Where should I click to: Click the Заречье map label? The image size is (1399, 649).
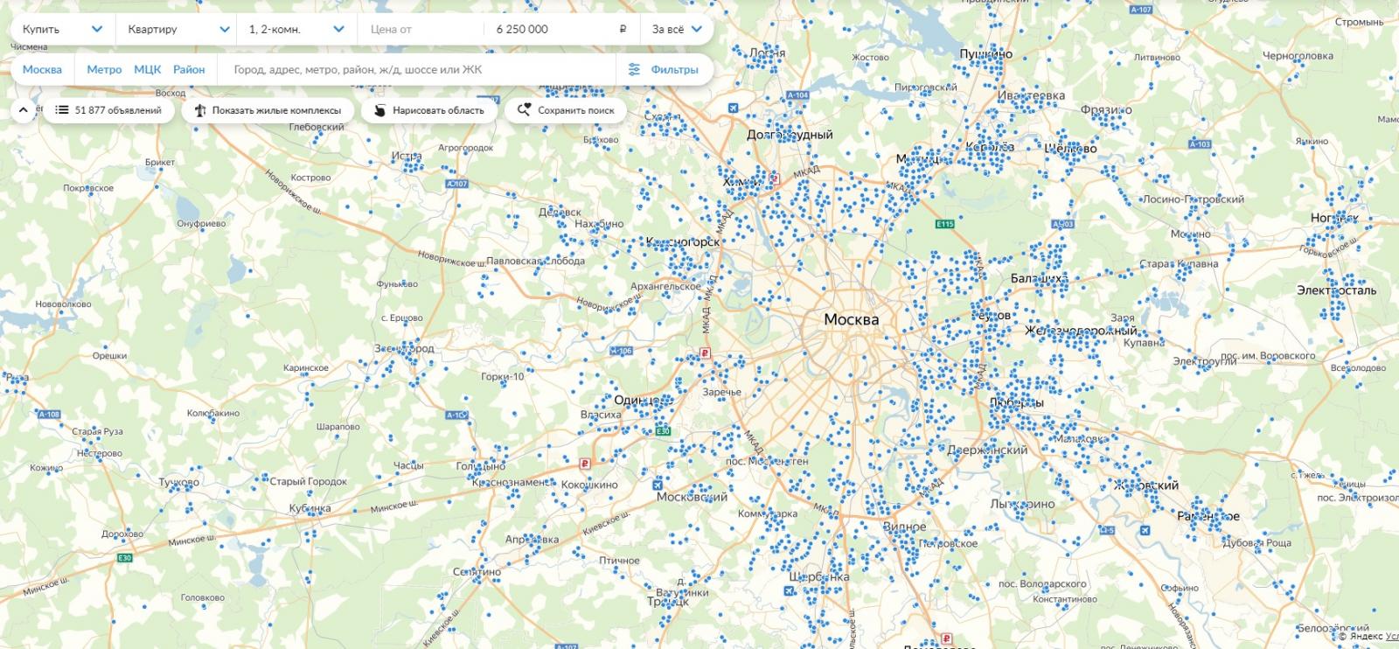tap(722, 392)
